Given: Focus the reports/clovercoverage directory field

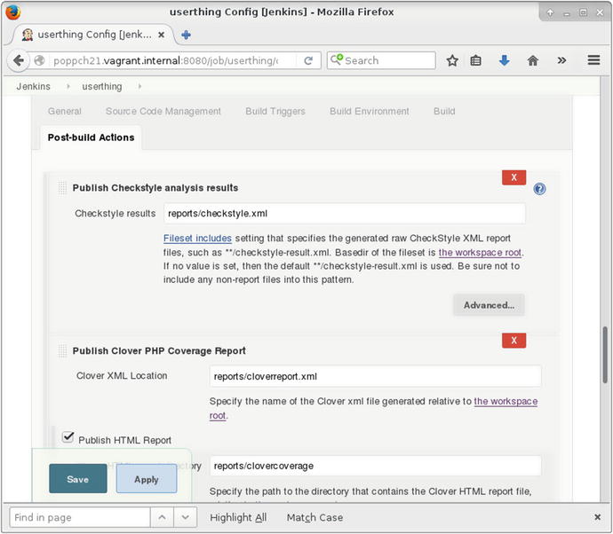Looking at the screenshot, I should point(375,466).
